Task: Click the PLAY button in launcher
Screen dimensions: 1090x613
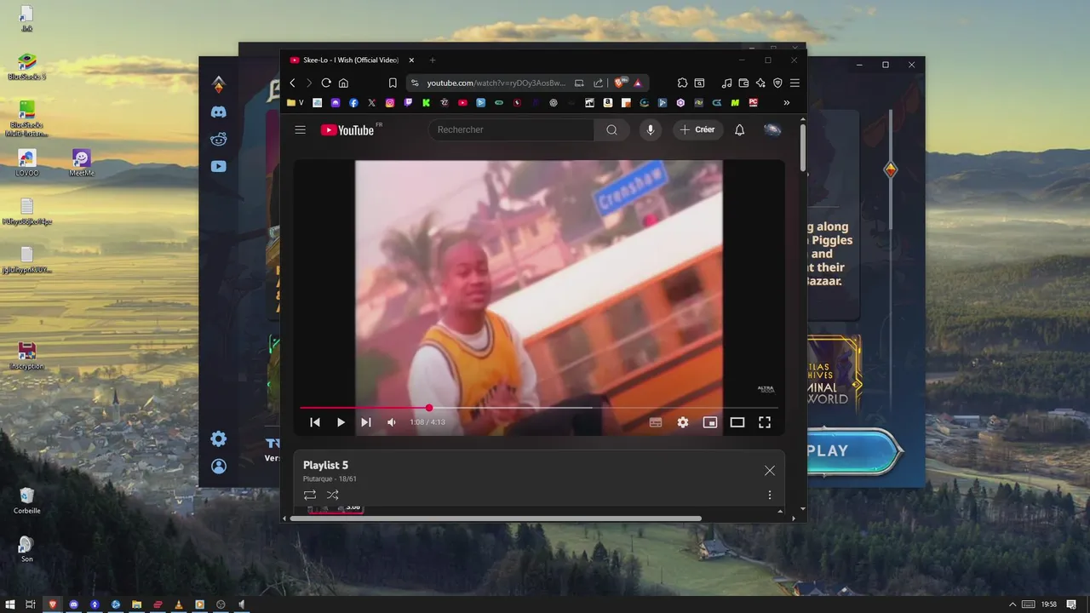Action: (853, 450)
